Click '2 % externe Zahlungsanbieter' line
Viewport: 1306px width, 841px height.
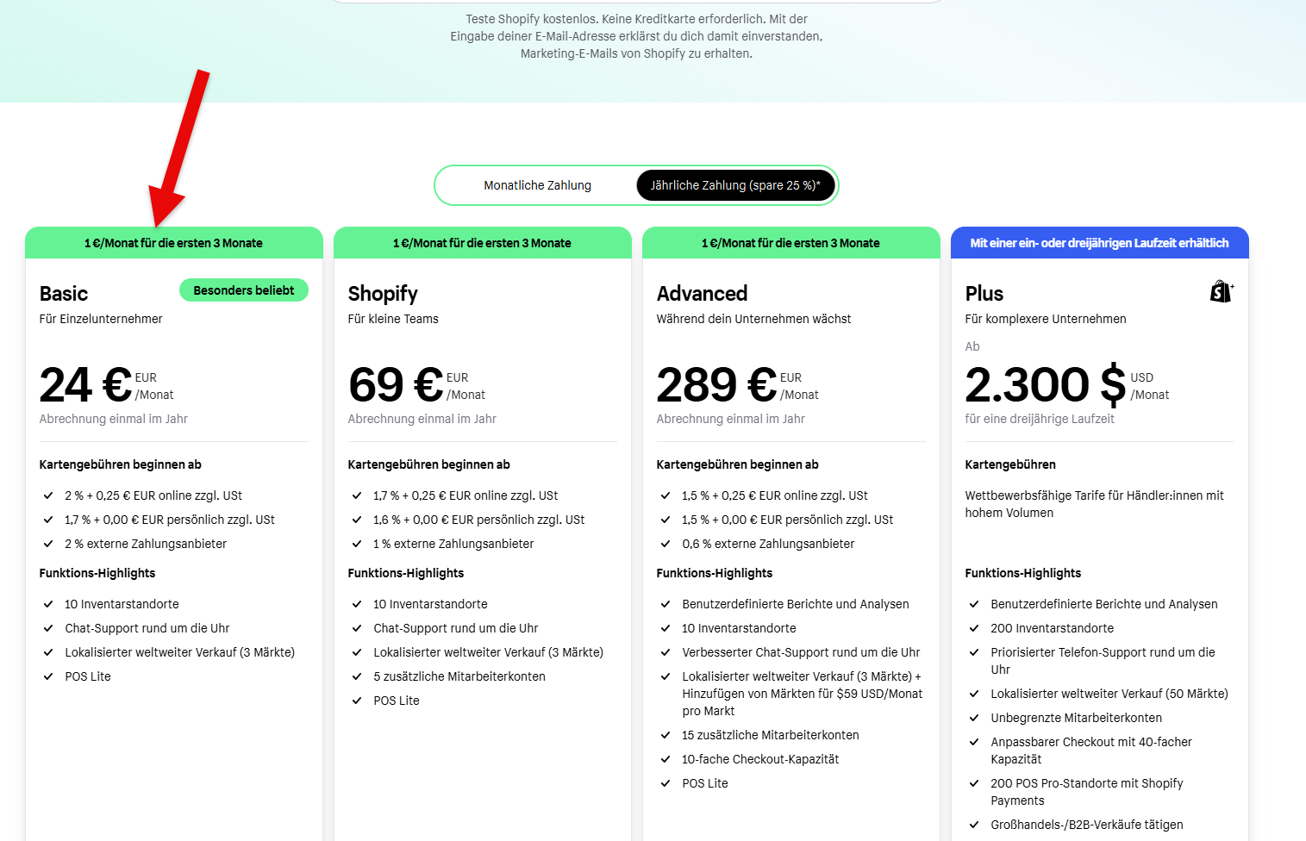[x=146, y=544]
